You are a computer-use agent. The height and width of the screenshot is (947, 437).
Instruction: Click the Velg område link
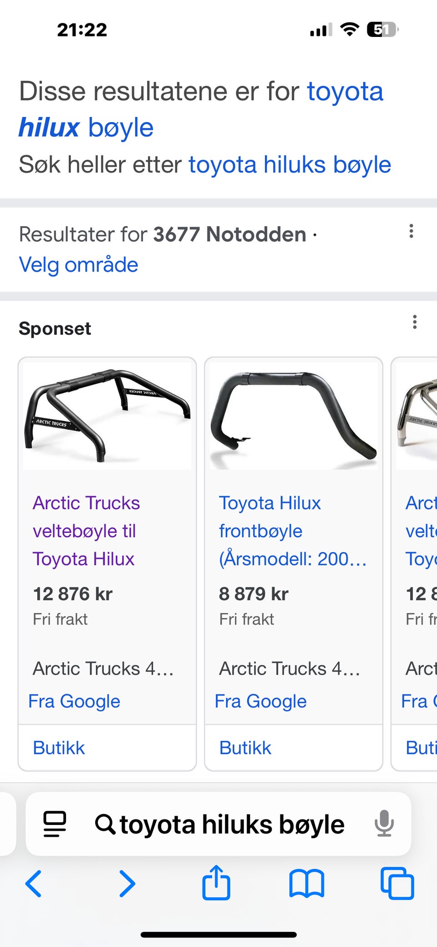[x=78, y=265]
